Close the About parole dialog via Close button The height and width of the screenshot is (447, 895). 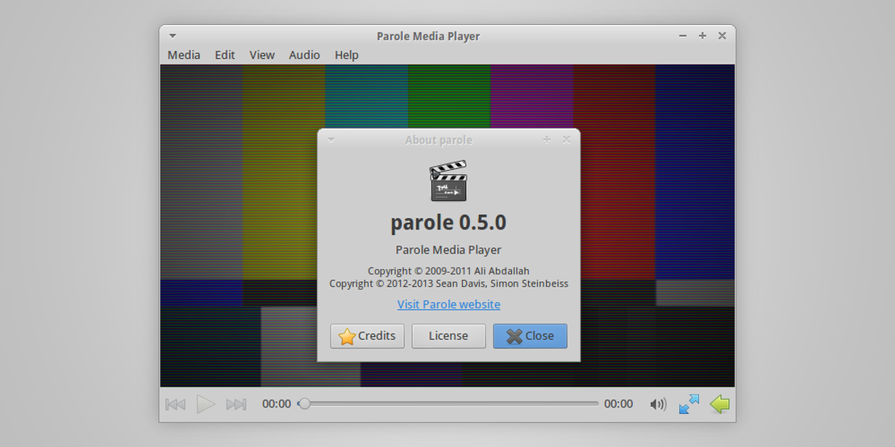[x=531, y=336]
